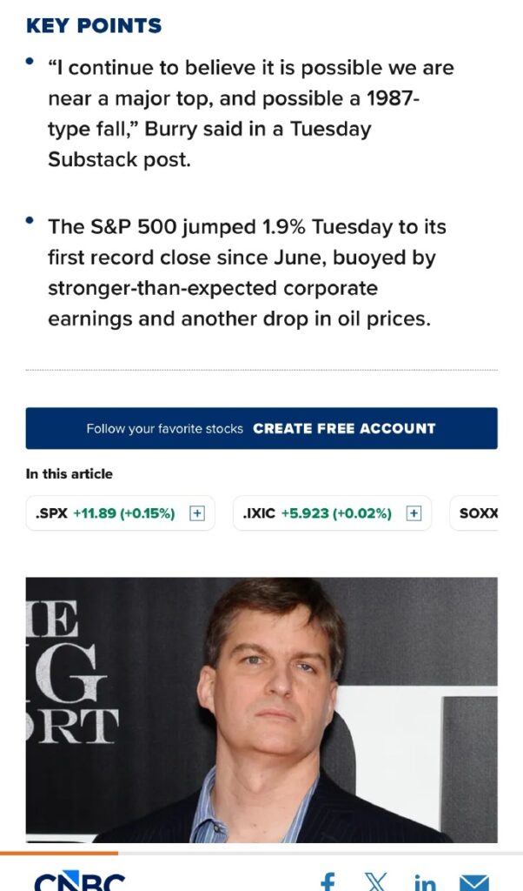Click CREATE FREE ACCOUNT banner

[x=261, y=428]
